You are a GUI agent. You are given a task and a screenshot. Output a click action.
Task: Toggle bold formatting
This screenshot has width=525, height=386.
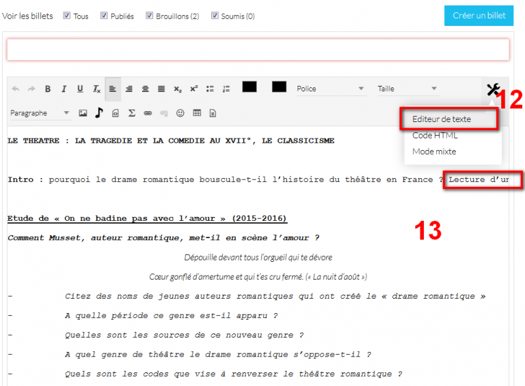[48, 89]
